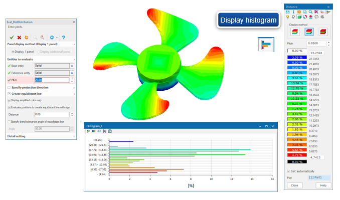The width and height of the screenshot is (340, 200).
Task: Click the large histogram icon beside callout
Action: [x=266, y=45]
